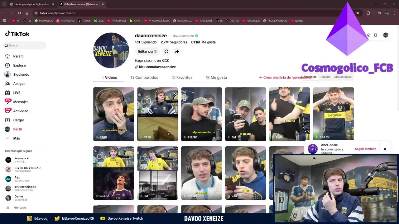Open the browser apps grid icon
399x224 pixels.
4,21
